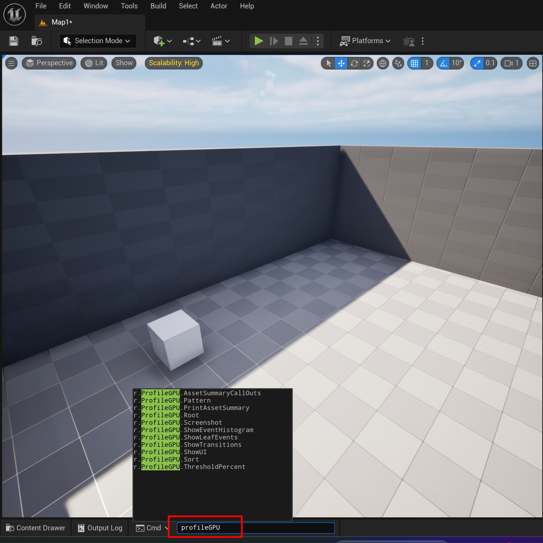Image resolution: width=543 pixels, height=543 pixels.
Task: Choose the Rotate gizmo tool
Action: point(354,63)
